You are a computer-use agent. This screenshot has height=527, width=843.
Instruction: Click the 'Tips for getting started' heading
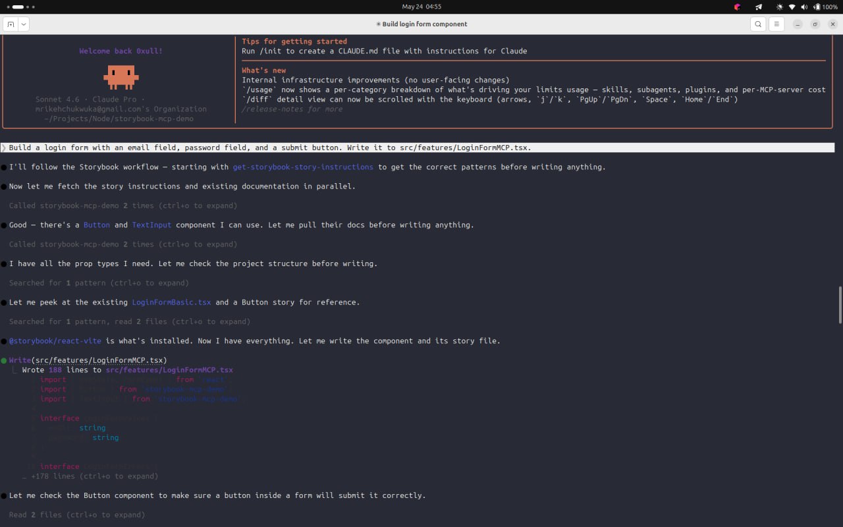294,41
